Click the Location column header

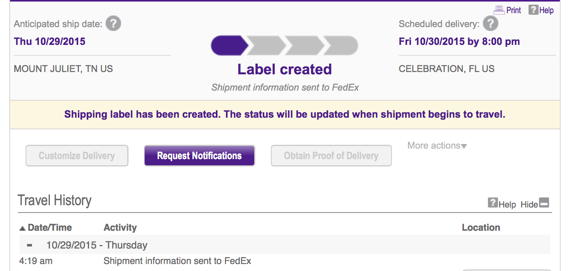(x=481, y=228)
